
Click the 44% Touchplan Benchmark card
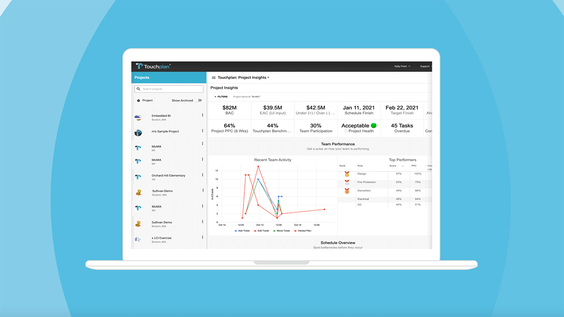[273, 128]
